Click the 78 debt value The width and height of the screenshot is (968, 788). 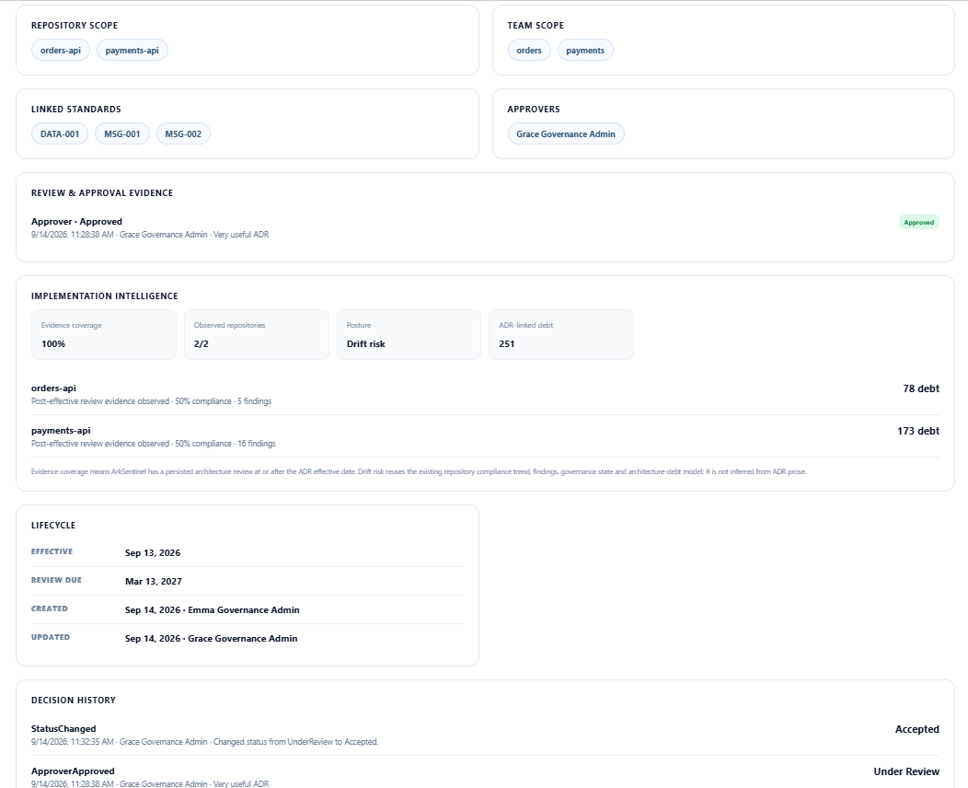tap(921, 388)
